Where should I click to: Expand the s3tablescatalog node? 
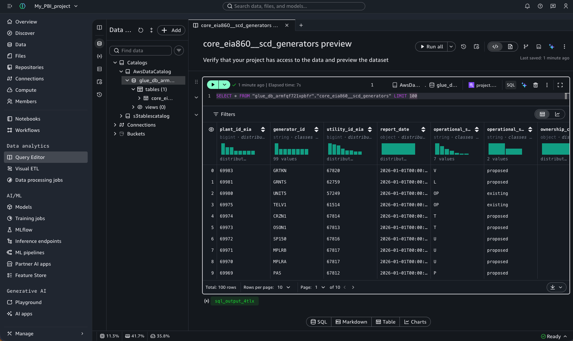(121, 116)
